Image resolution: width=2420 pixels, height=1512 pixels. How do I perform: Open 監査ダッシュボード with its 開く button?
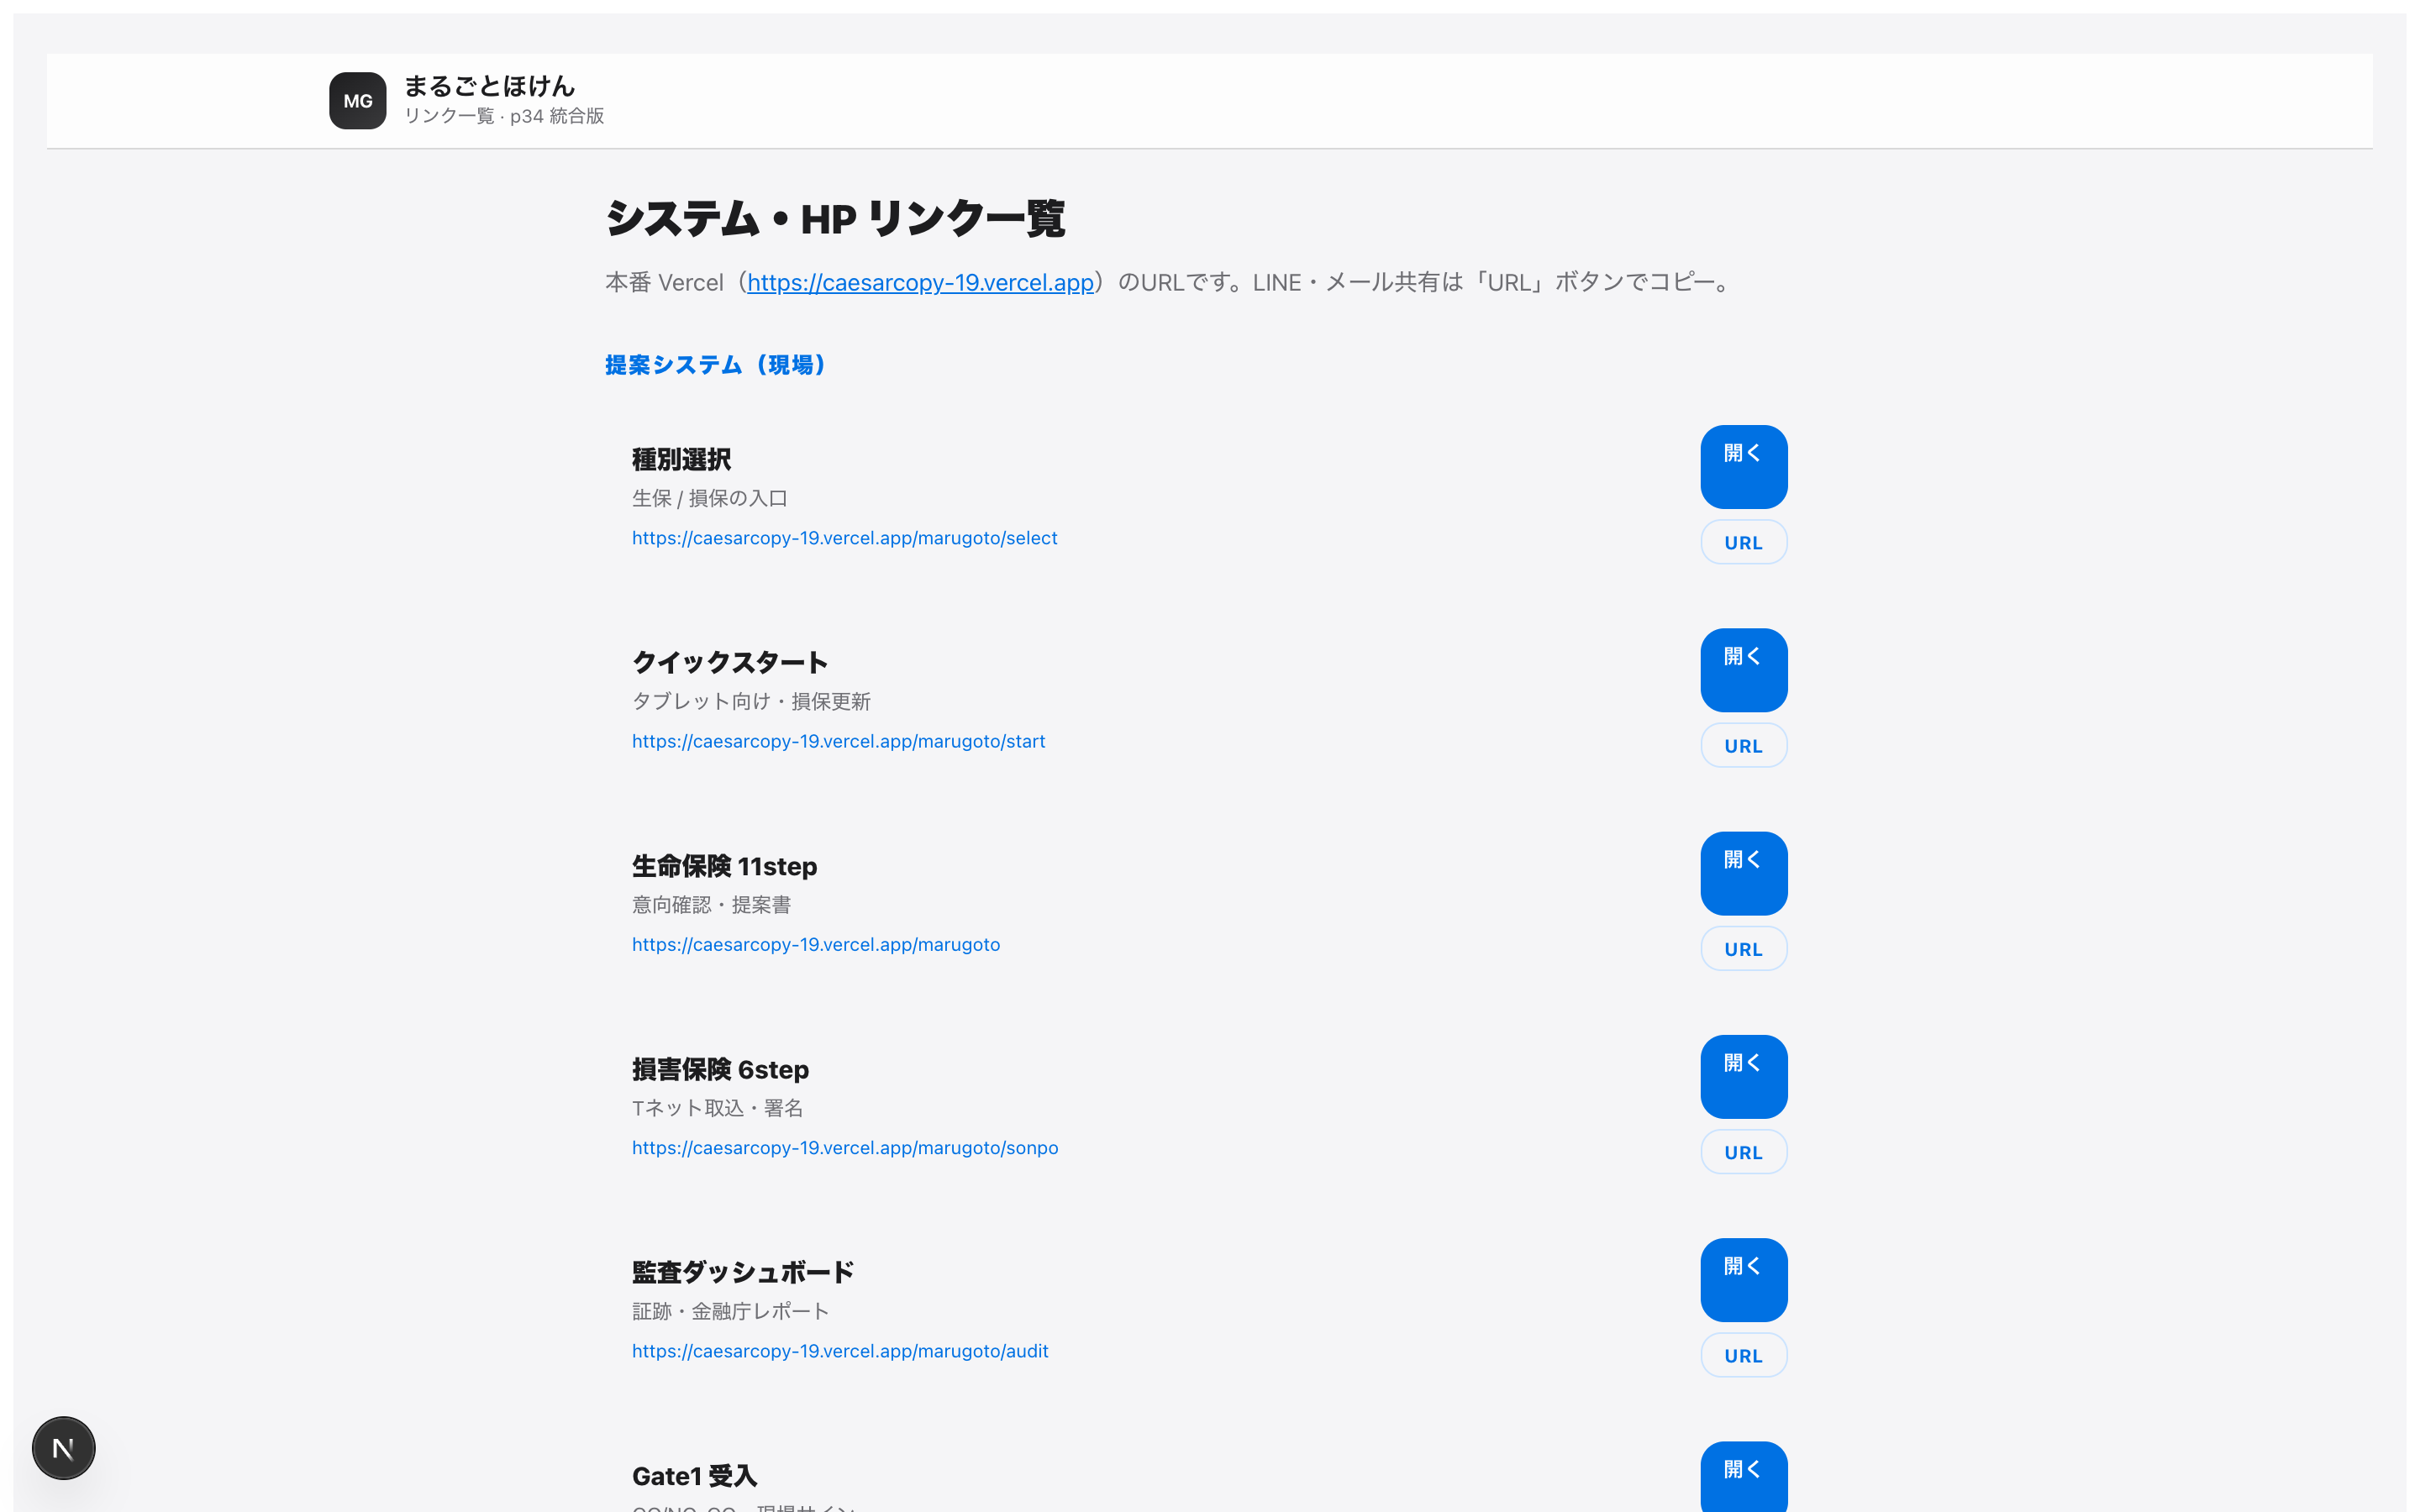[x=1743, y=1279]
